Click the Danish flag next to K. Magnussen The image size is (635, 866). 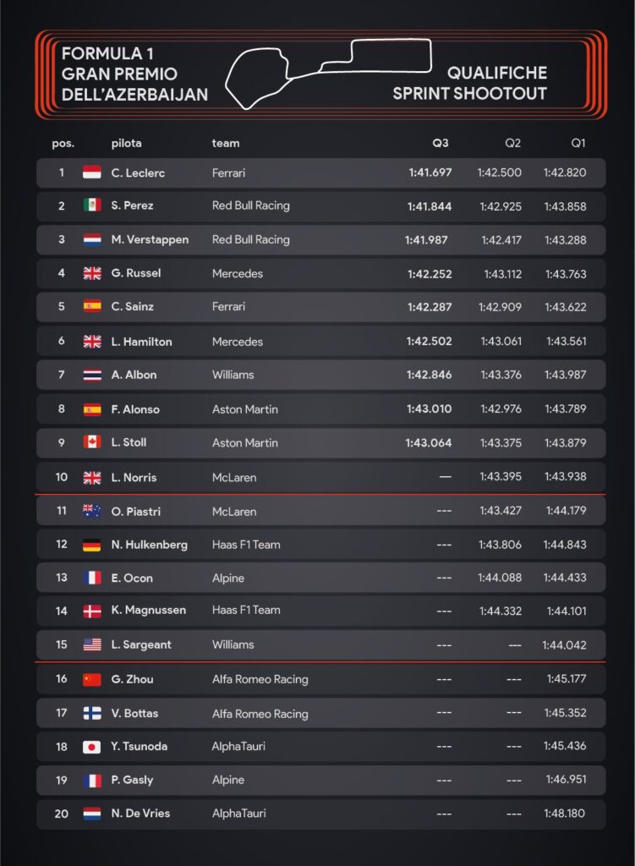pyautogui.click(x=91, y=611)
